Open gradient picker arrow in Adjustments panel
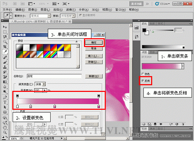Screen dimensions: 194x141 click(x=183, y=66)
